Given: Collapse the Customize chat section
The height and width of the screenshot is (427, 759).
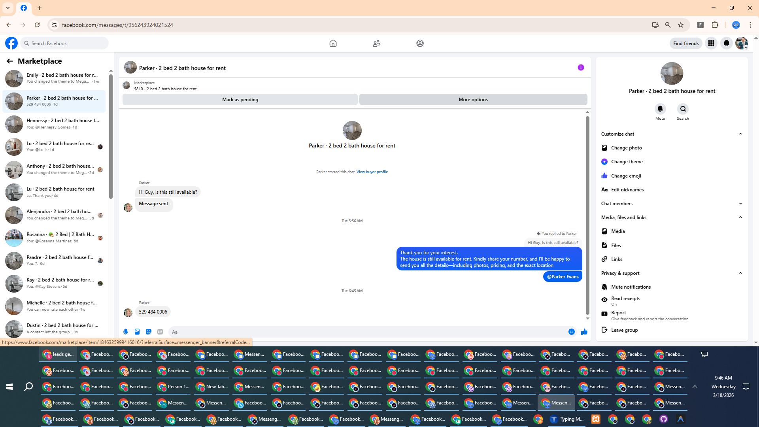Looking at the screenshot, I should pyautogui.click(x=671, y=134).
